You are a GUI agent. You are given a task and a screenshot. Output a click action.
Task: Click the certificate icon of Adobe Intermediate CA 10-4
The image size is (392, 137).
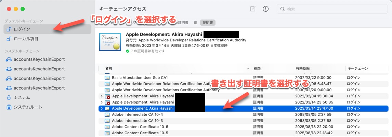tap(107, 114)
